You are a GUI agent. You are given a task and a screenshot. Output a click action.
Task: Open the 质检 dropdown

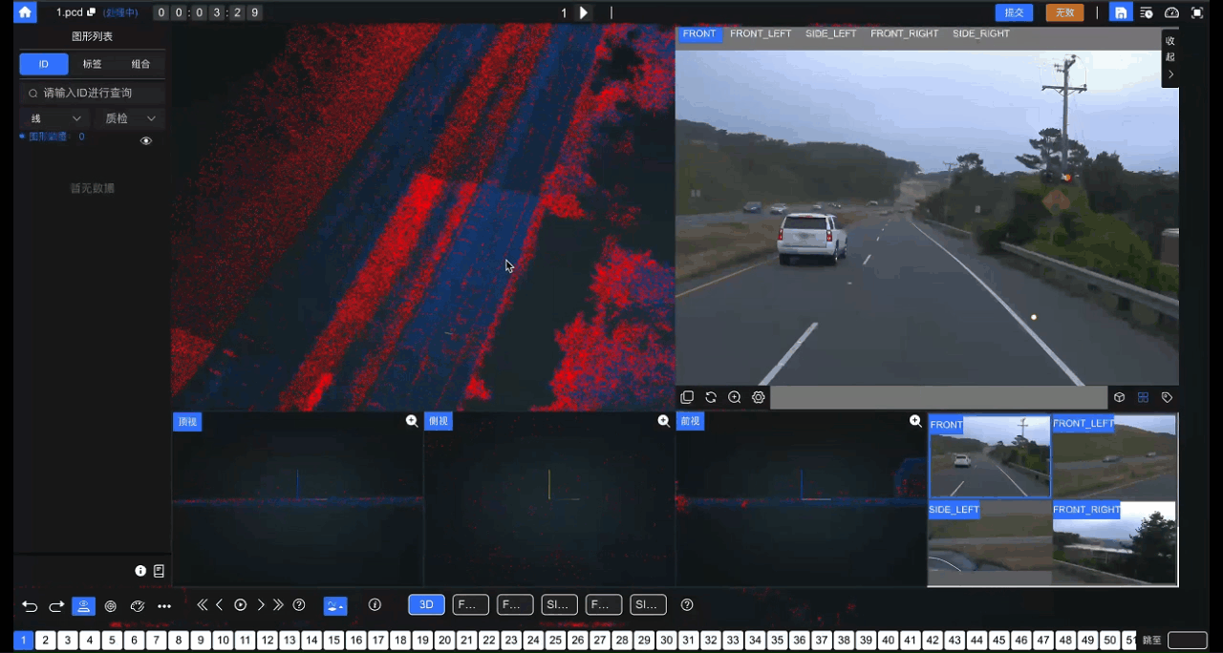point(130,118)
